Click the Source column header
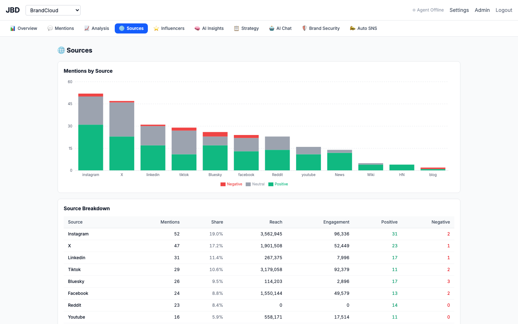 pyautogui.click(x=75, y=222)
